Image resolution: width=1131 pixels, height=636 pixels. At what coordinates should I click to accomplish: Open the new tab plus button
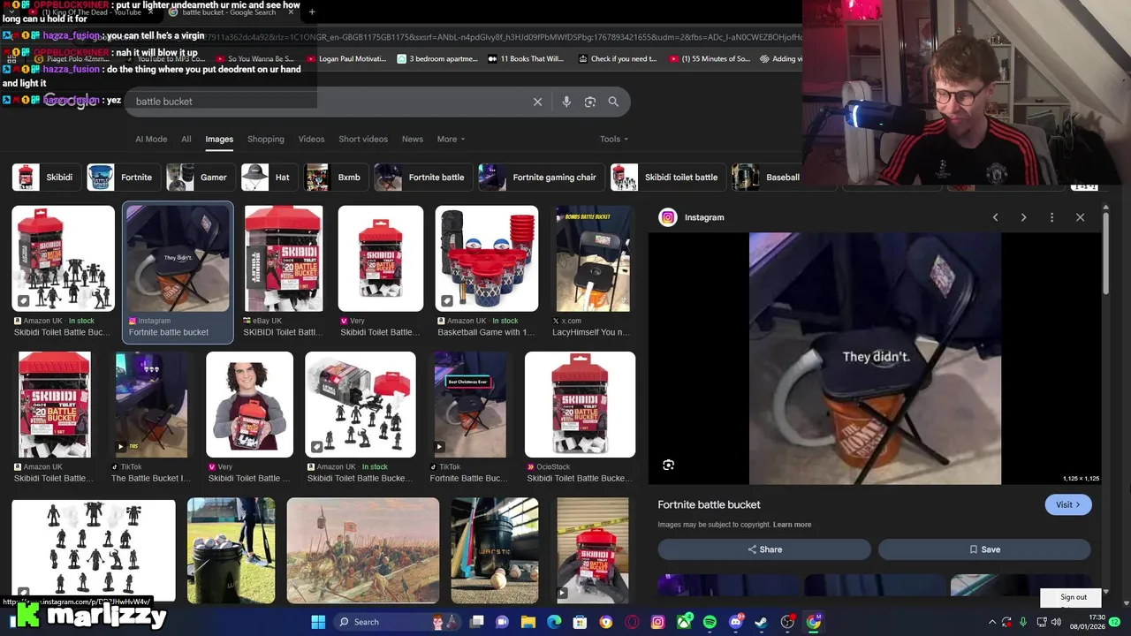coord(312,12)
